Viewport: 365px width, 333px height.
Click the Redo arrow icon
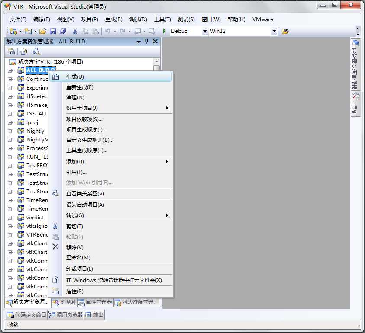click(122, 31)
